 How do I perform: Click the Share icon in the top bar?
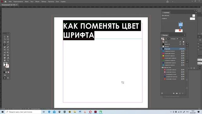[x=168, y=2]
